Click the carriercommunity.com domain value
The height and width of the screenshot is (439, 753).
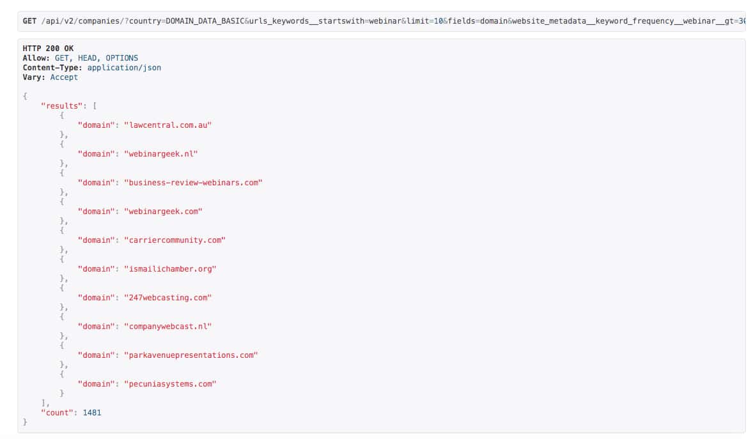click(175, 240)
